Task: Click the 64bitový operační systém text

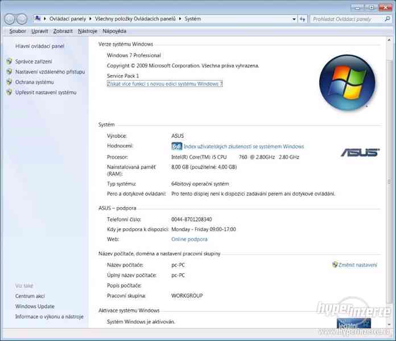Action: point(200,184)
